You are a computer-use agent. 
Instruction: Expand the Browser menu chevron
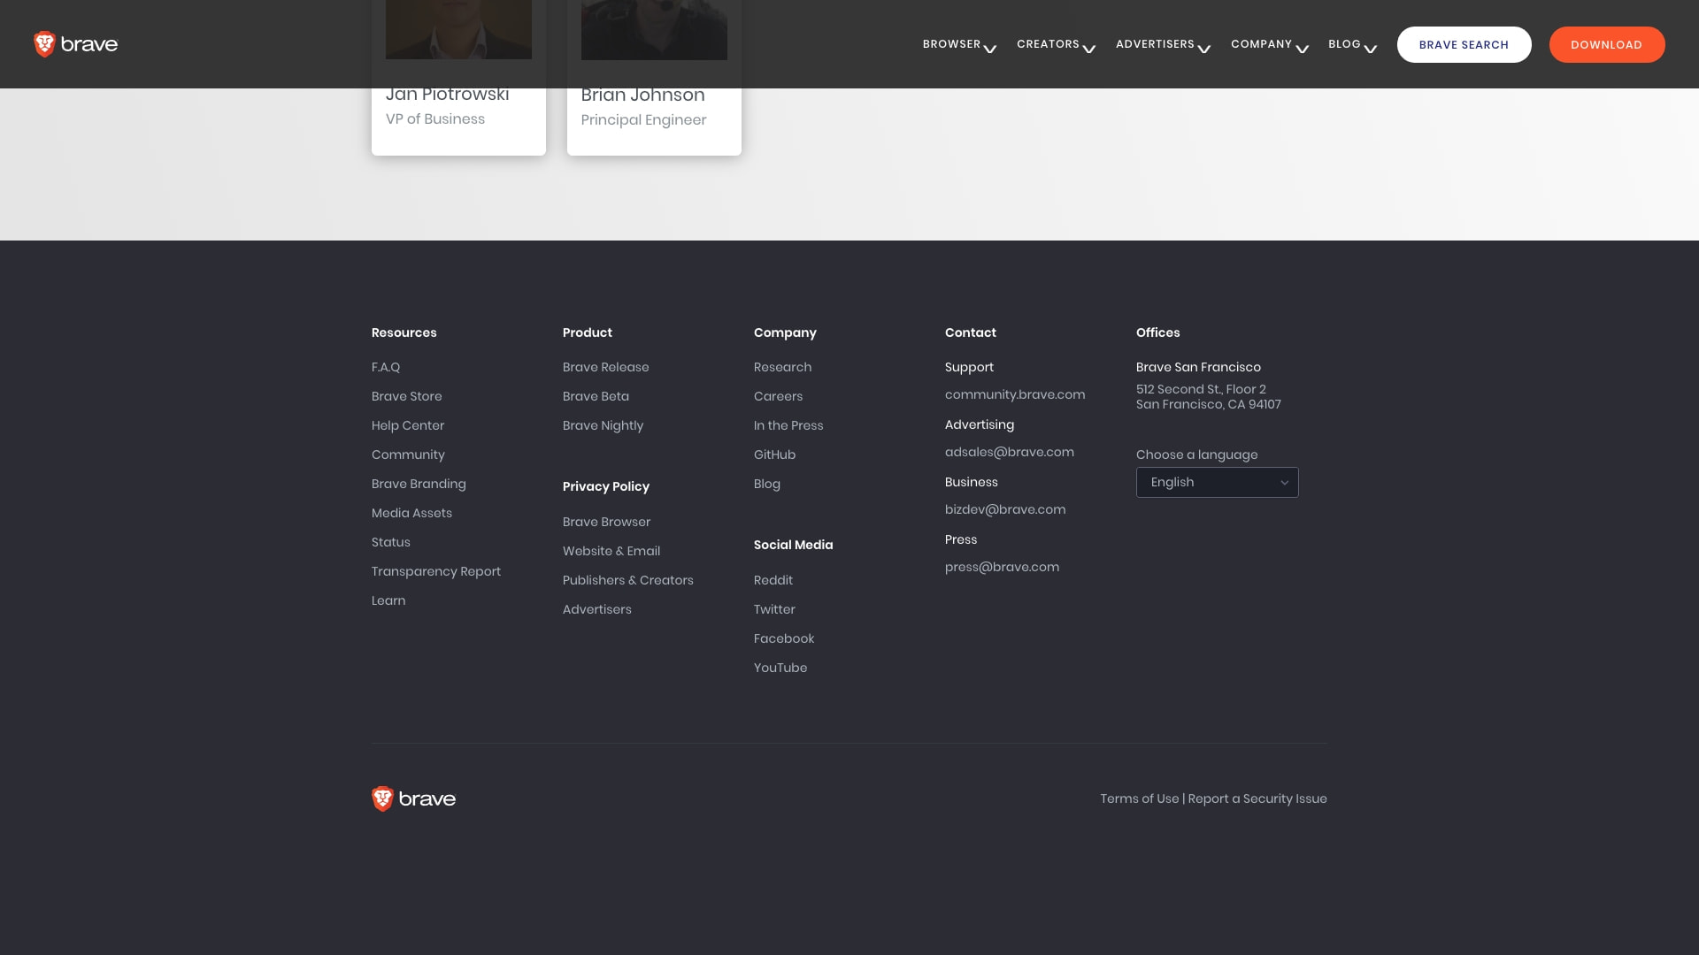990,49
